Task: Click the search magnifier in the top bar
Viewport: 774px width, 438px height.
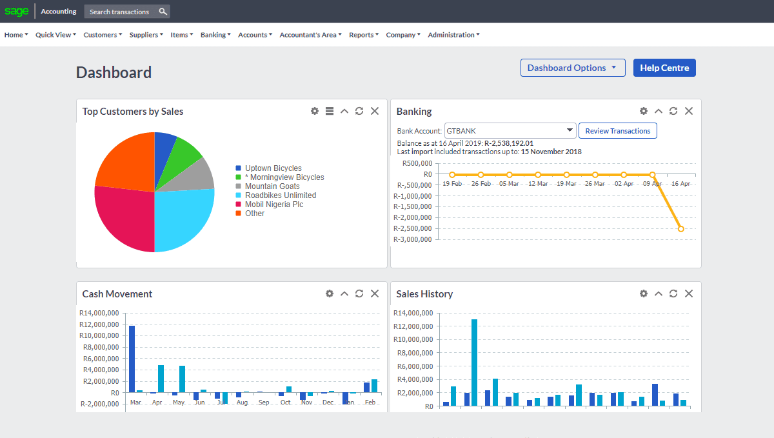Action: (163, 11)
